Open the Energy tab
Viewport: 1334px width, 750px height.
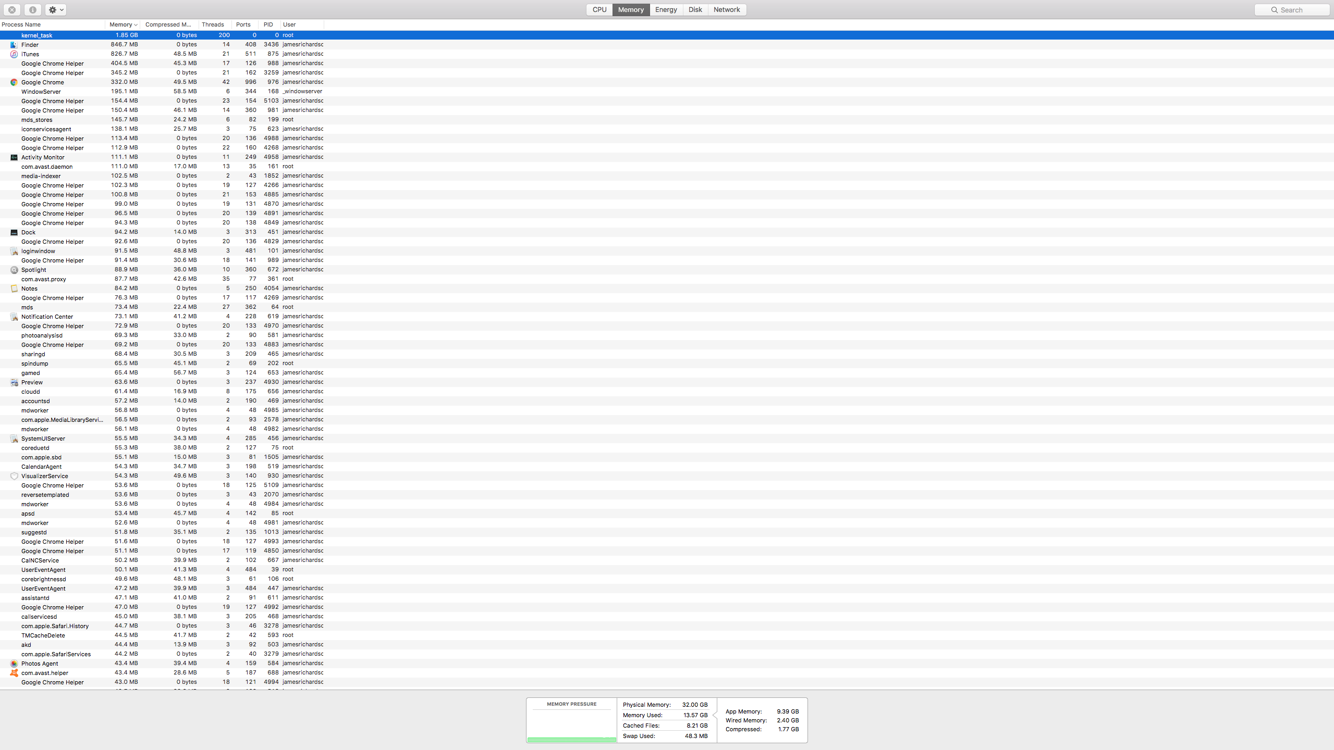pos(666,10)
